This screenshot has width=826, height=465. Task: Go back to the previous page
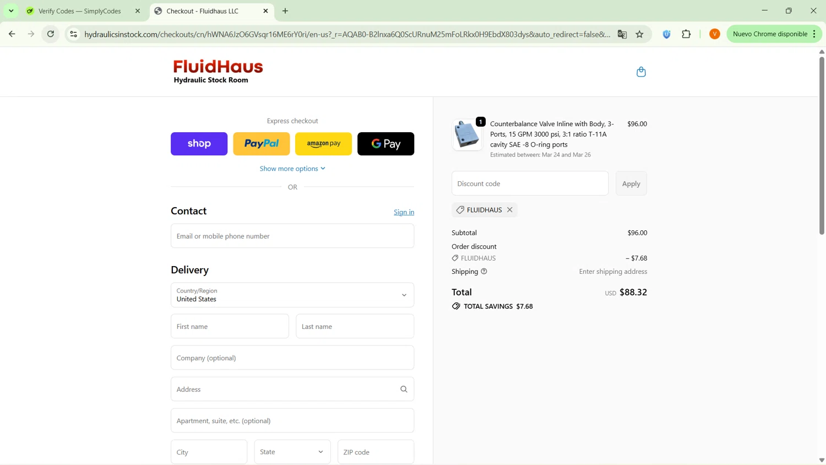12,34
